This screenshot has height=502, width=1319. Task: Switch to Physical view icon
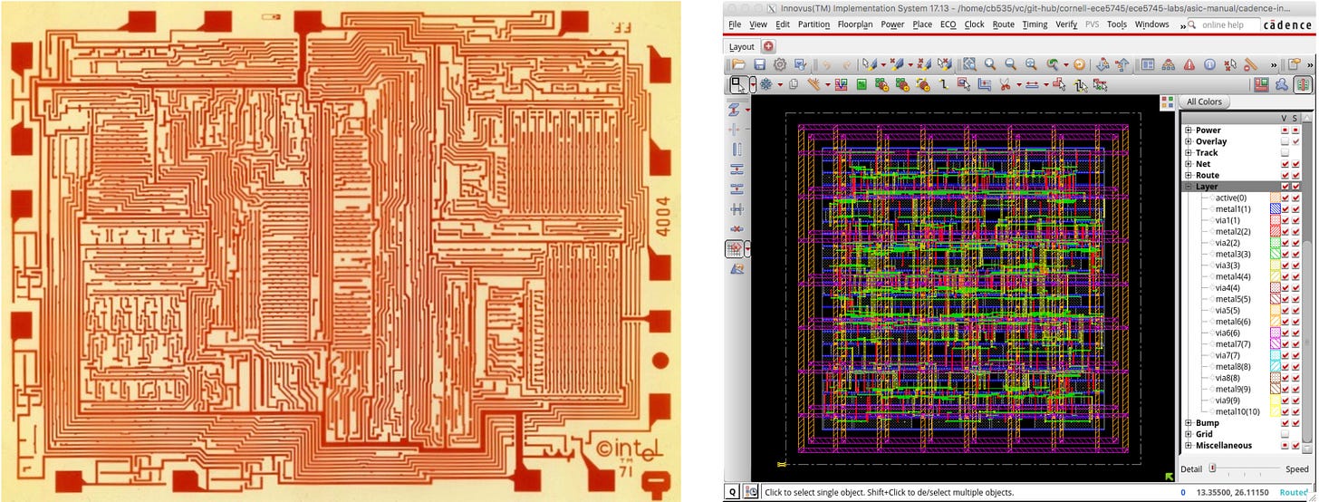[1303, 84]
